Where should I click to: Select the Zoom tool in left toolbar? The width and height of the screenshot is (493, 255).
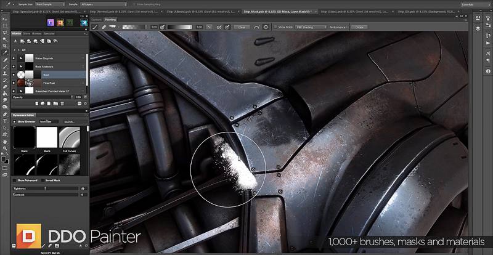(4, 148)
